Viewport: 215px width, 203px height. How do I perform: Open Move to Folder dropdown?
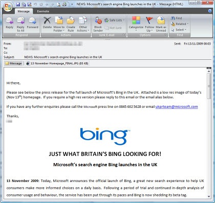pos(59,24)
